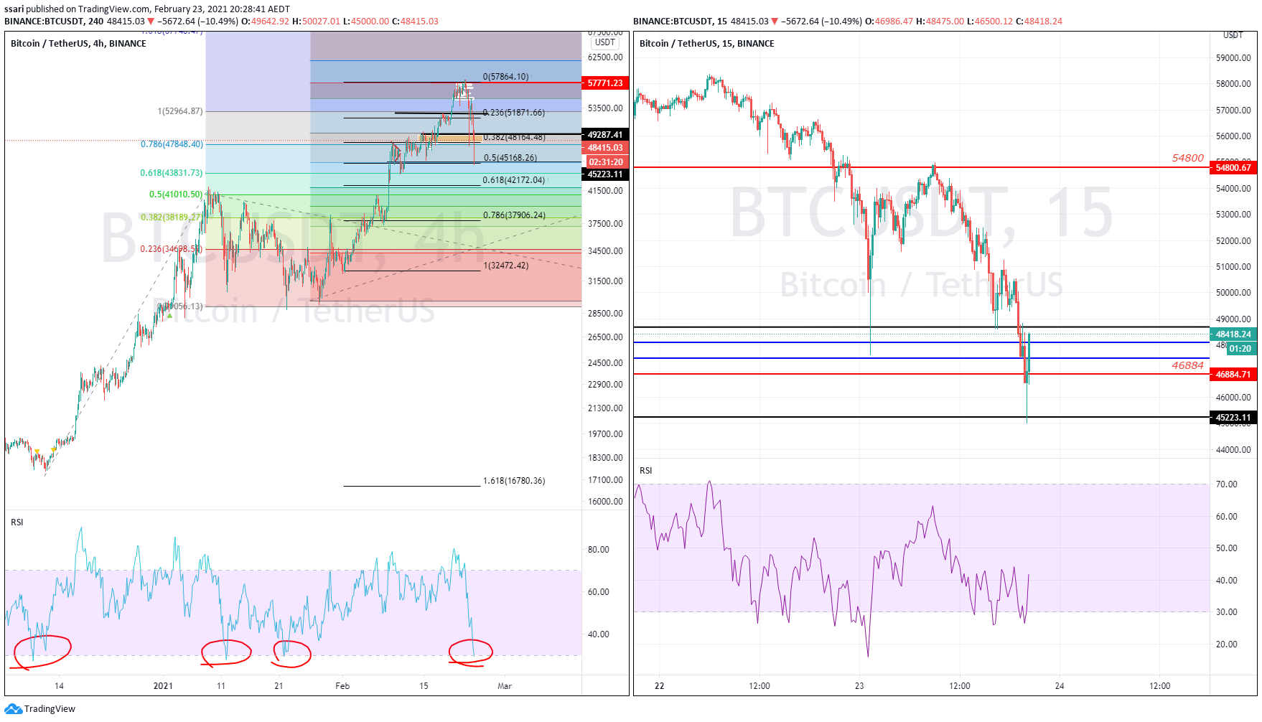Image resolution: width=1262 pixels, height=722 pixels.
Task: Click the 24 date label on 15m time axis
Action: [1060, 686]
